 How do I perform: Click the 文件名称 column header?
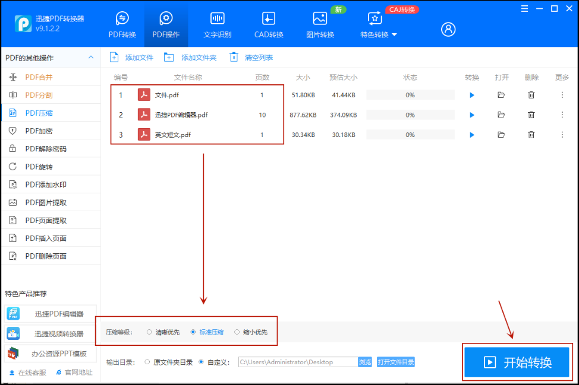pos(188,77)
